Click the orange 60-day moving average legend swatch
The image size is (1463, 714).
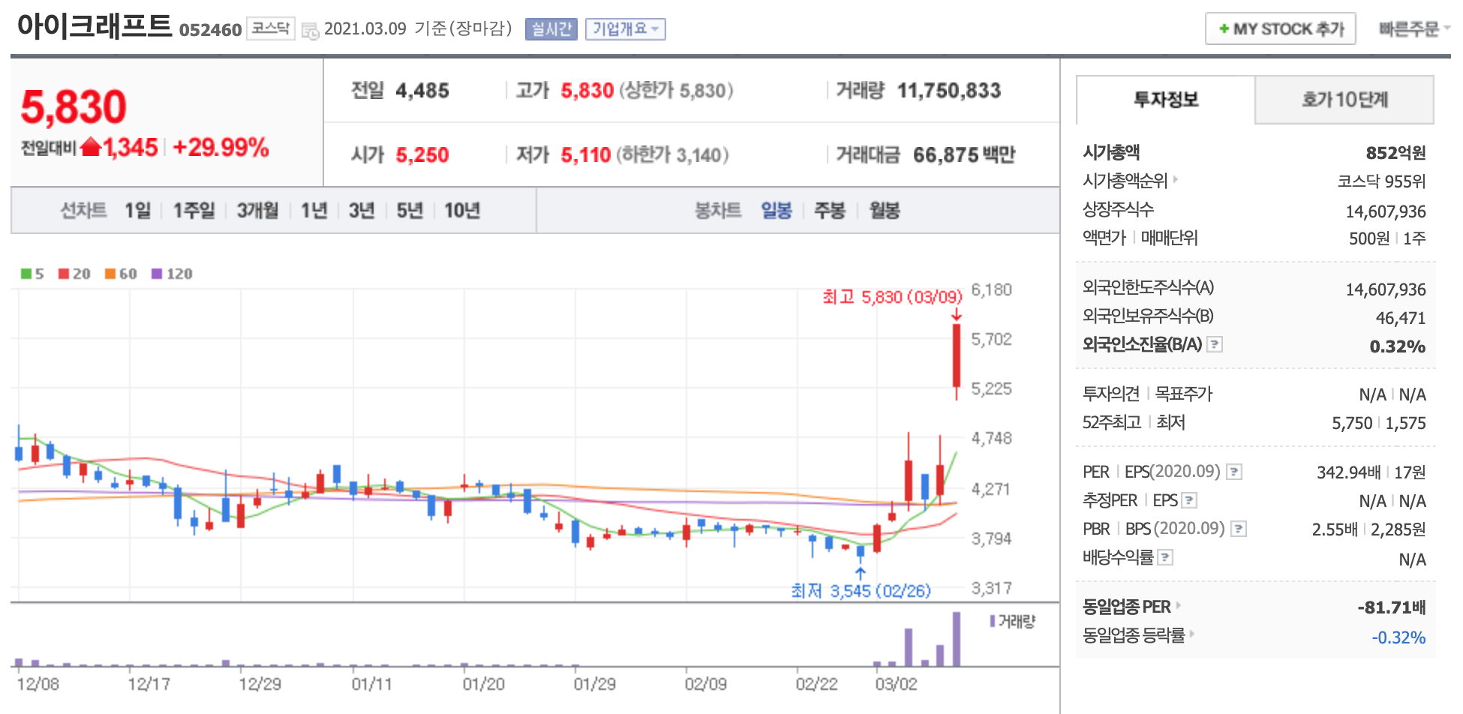pos(110,274)
